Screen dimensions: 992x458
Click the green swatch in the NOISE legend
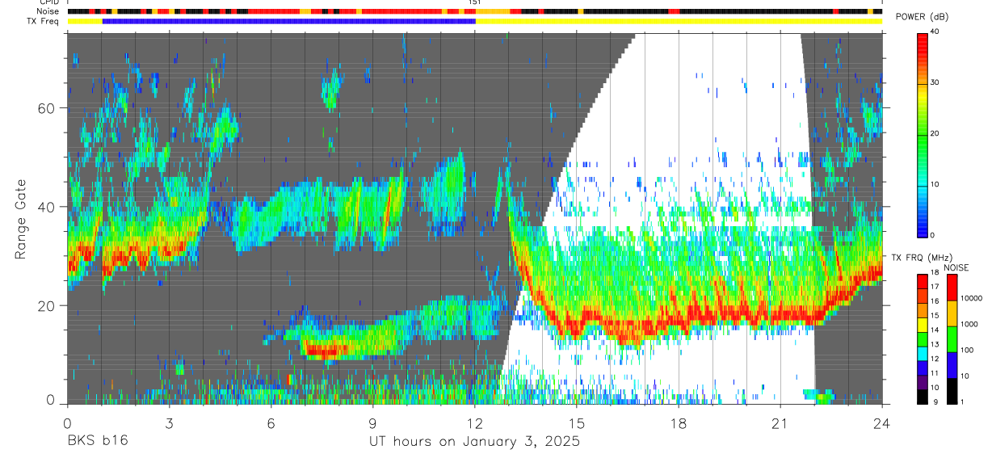(x=952, y=338)
